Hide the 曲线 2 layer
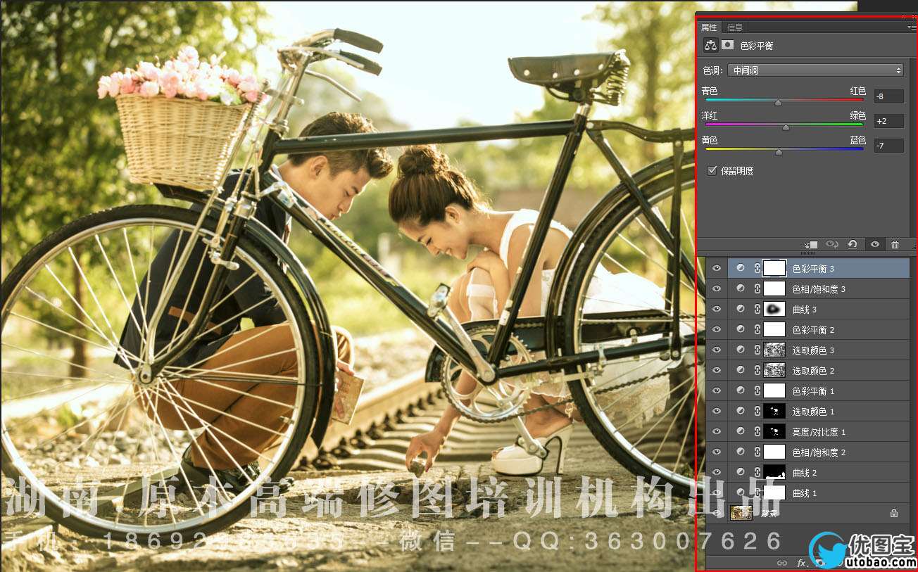Image resolution: width=918 pixels, height=572 pixels. pos(717,472)
